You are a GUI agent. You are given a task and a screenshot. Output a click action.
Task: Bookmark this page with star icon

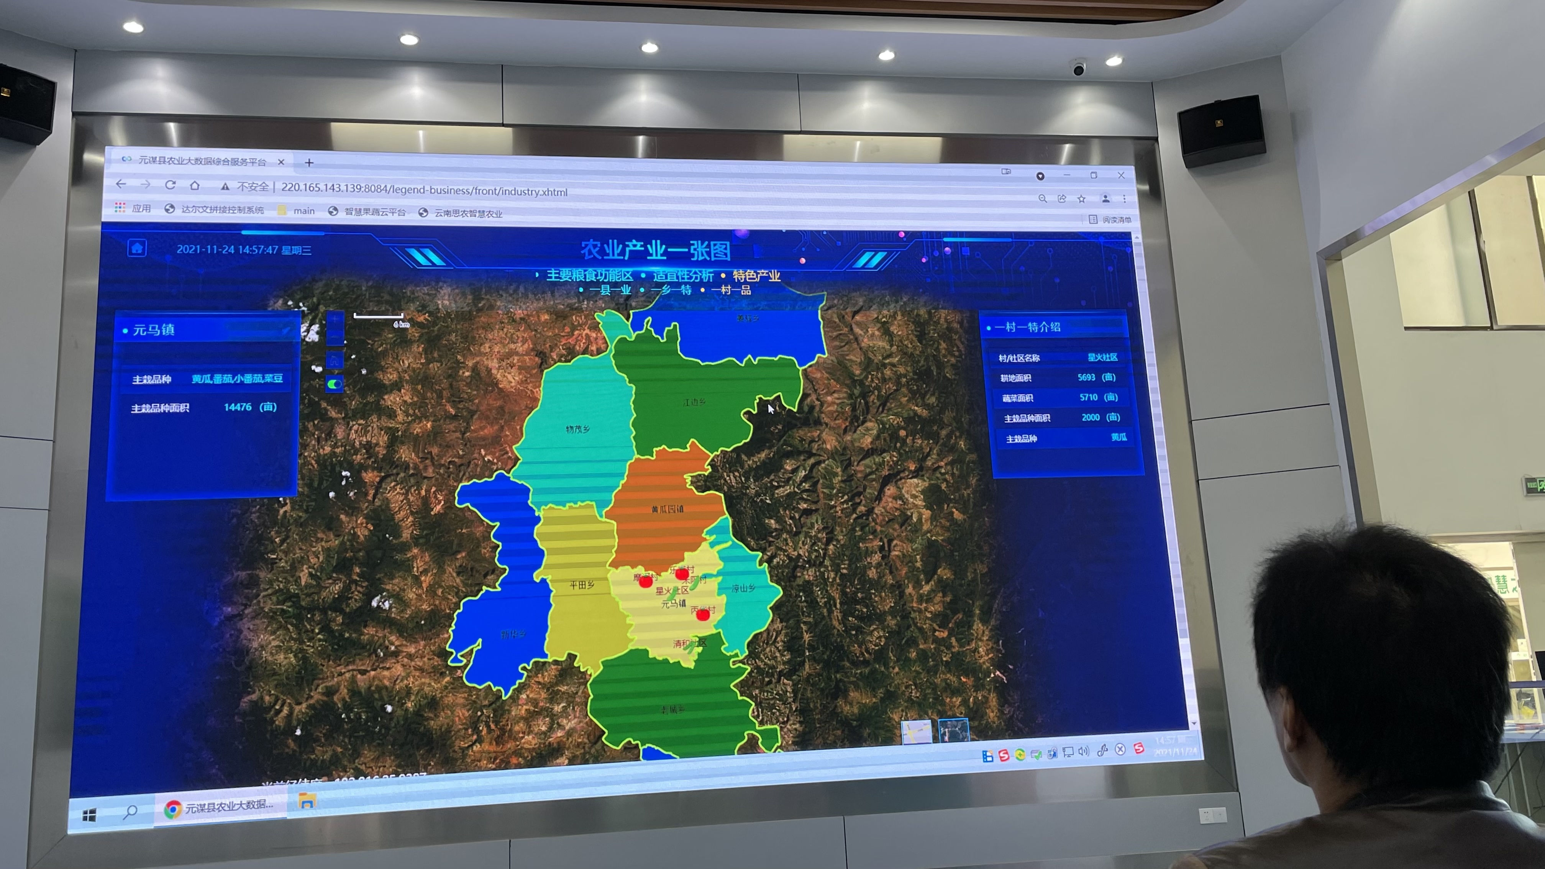[1081, 198]
